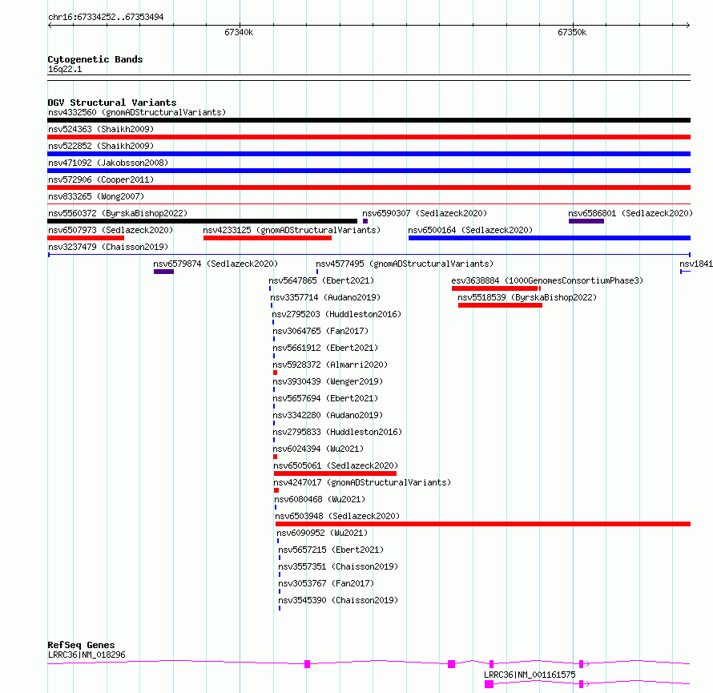Click nsv3557351 (Chaisson2019) label
The image size is (713, 693).
click(338, 566)
